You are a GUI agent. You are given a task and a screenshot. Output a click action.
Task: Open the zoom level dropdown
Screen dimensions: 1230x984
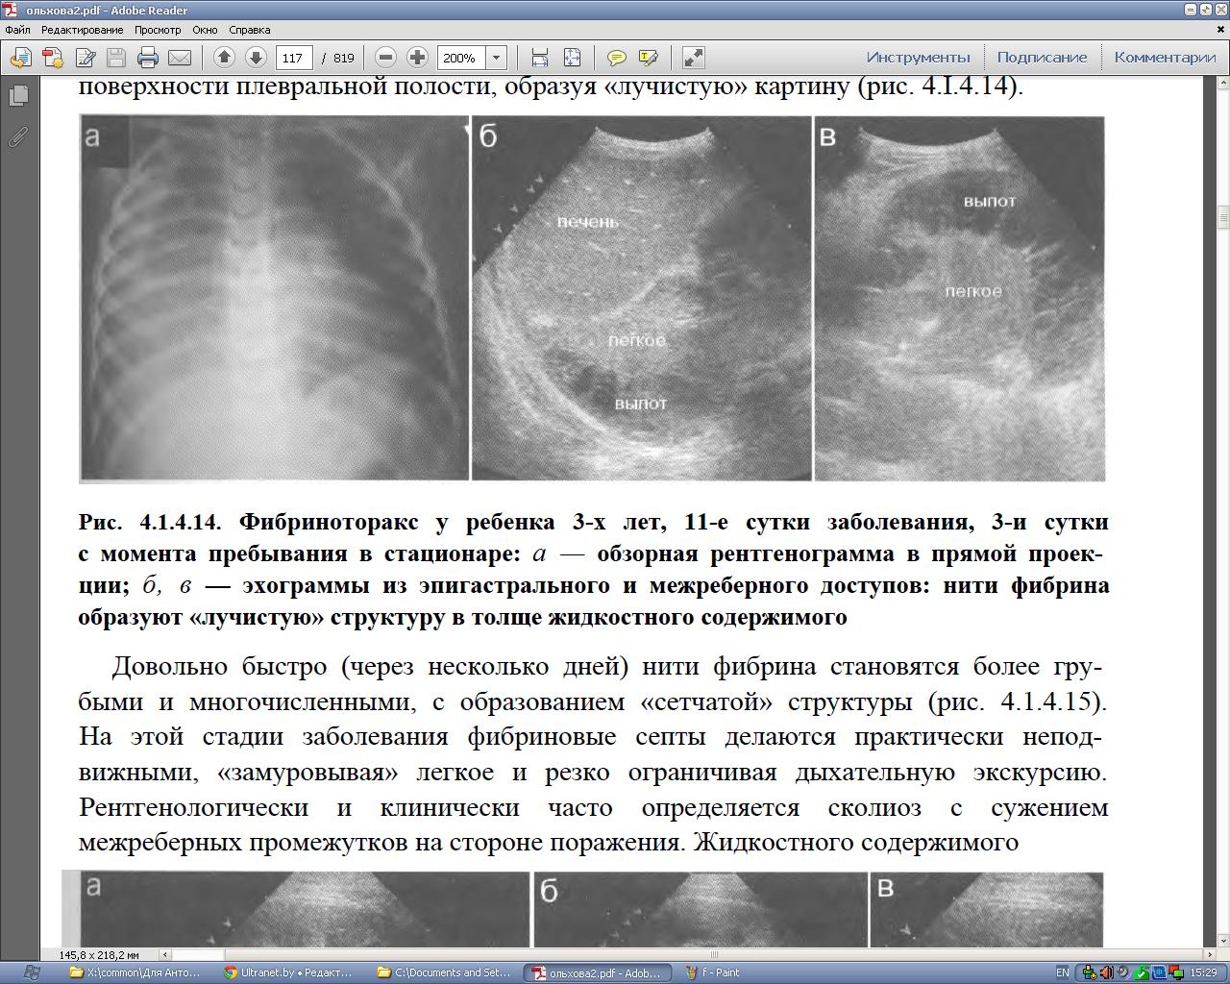[497, 58]
